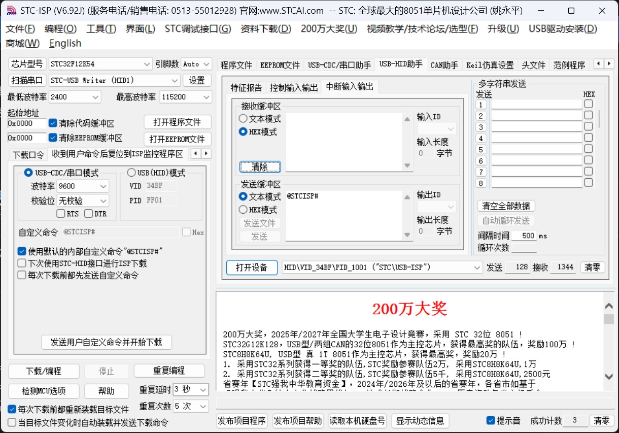Switch to 控制输入输出 tab
Image resolution: width=619 pixels, height=433 pixels.
[x=294, y=87]
